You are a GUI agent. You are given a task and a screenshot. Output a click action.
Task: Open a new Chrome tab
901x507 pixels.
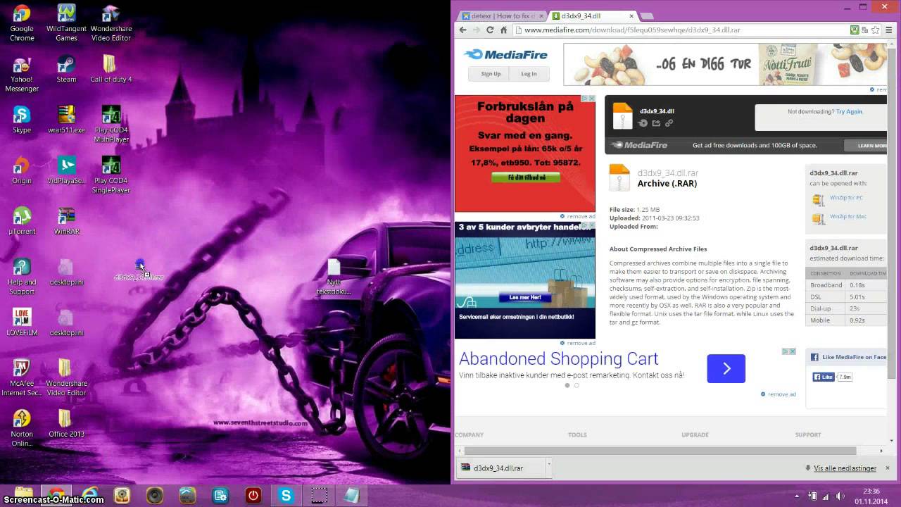coord(648,15)
